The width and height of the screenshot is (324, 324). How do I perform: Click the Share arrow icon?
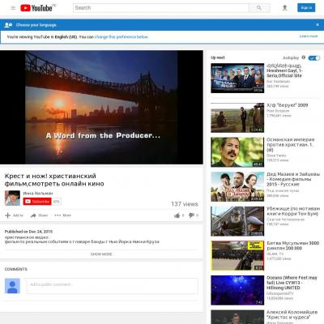tap(33, 215)
